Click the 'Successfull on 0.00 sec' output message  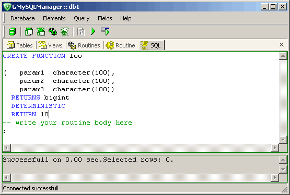coord(88,160)
